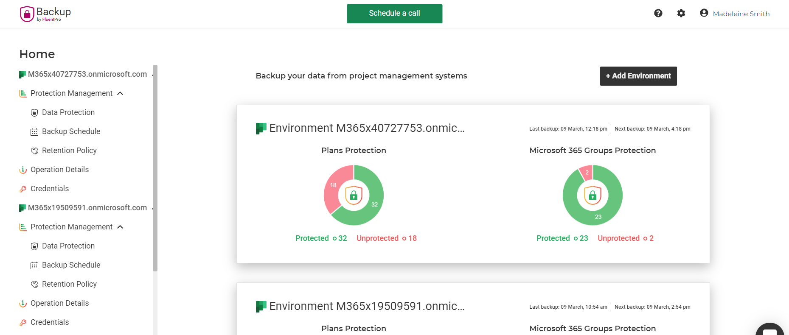The height and width of the screenshot is (335, 789).
Task: Open second Credentials item
Action: click(x=50, y=322)
